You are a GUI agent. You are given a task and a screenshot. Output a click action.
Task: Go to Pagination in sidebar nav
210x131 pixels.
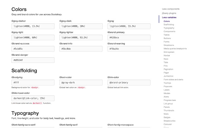168,69
